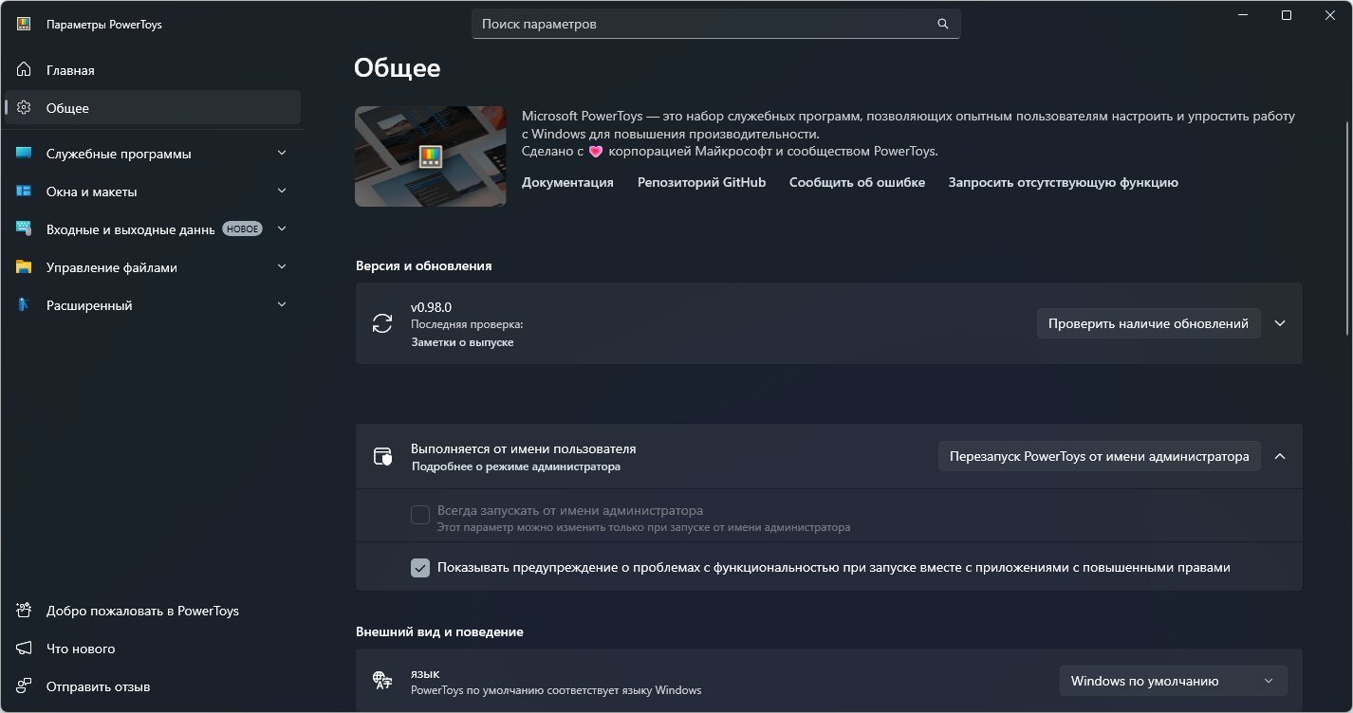The image size is (1353, 713).
Task: Collapse the administrator mode section chevron
Action: click(x=1280, y=456)
